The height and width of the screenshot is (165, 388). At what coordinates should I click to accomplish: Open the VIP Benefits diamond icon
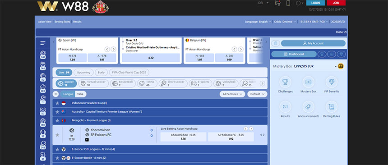(x=331, y=82)
